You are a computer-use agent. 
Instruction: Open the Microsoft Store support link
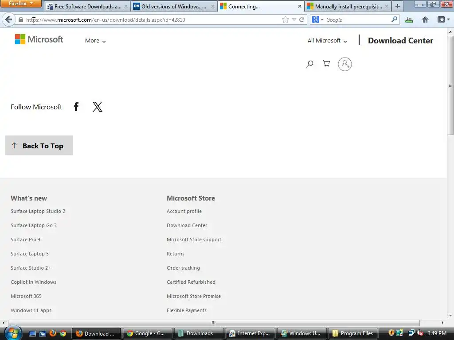tap(194, 240)
